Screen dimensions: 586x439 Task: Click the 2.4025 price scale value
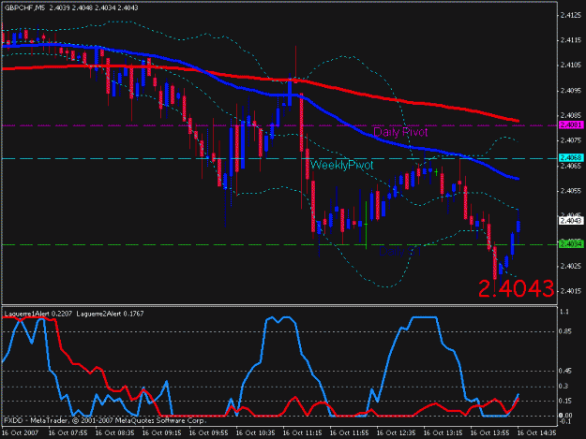pyautogui.click(x=571, y=266)
